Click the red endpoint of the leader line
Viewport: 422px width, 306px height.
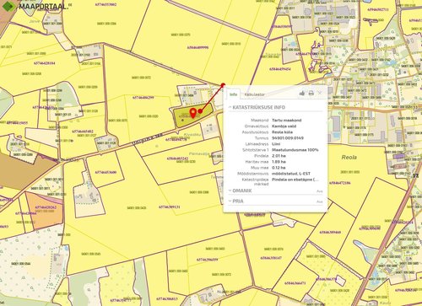tap(223, 84)
